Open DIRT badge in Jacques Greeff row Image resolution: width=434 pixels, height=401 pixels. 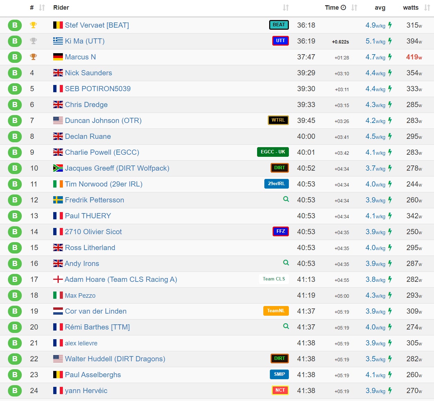coord(280,168)
